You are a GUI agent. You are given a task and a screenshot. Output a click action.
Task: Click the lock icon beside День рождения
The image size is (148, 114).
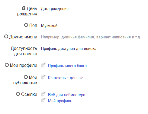24,8
